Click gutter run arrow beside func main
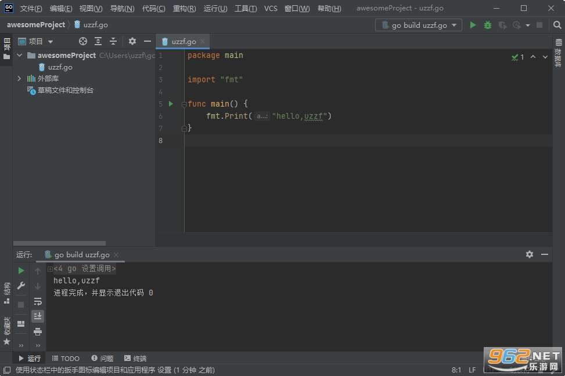Image resolution: width=565 pixels, height=376 pixels. [171, 104]
